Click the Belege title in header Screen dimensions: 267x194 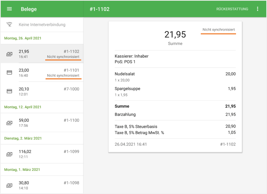(x=29, y=9)
